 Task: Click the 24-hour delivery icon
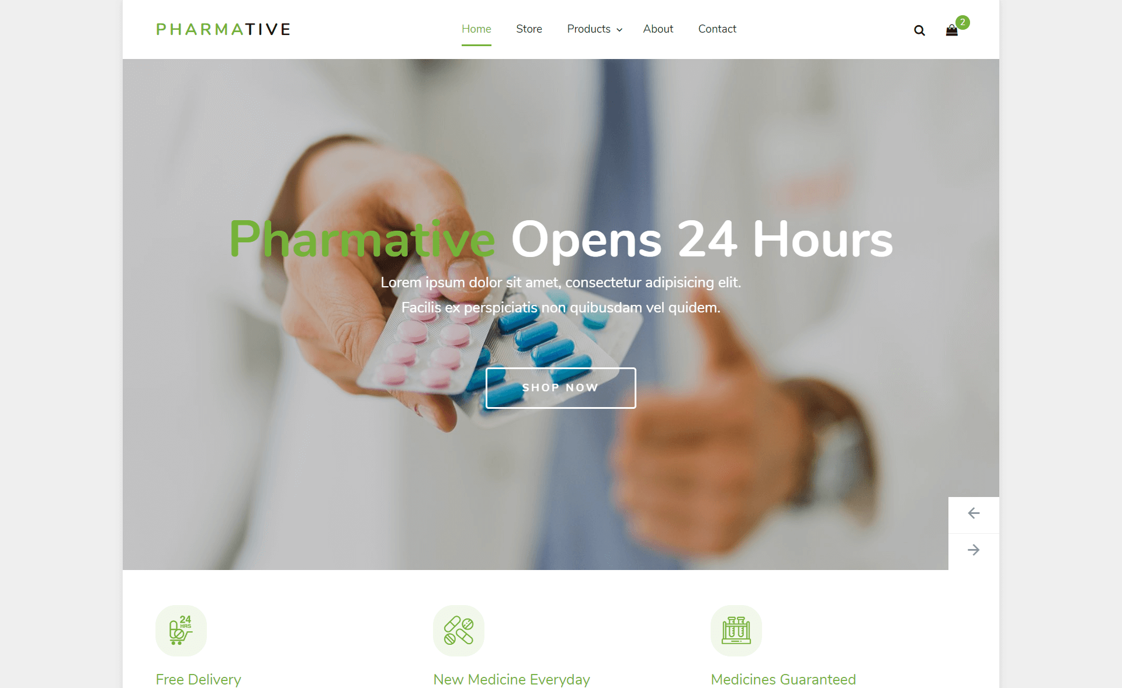[x=182, y=630]
